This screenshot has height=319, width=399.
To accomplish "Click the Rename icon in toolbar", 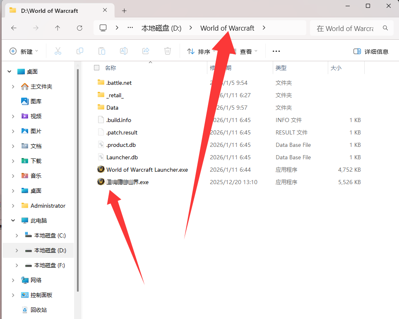I will click(x=123, y=51).
